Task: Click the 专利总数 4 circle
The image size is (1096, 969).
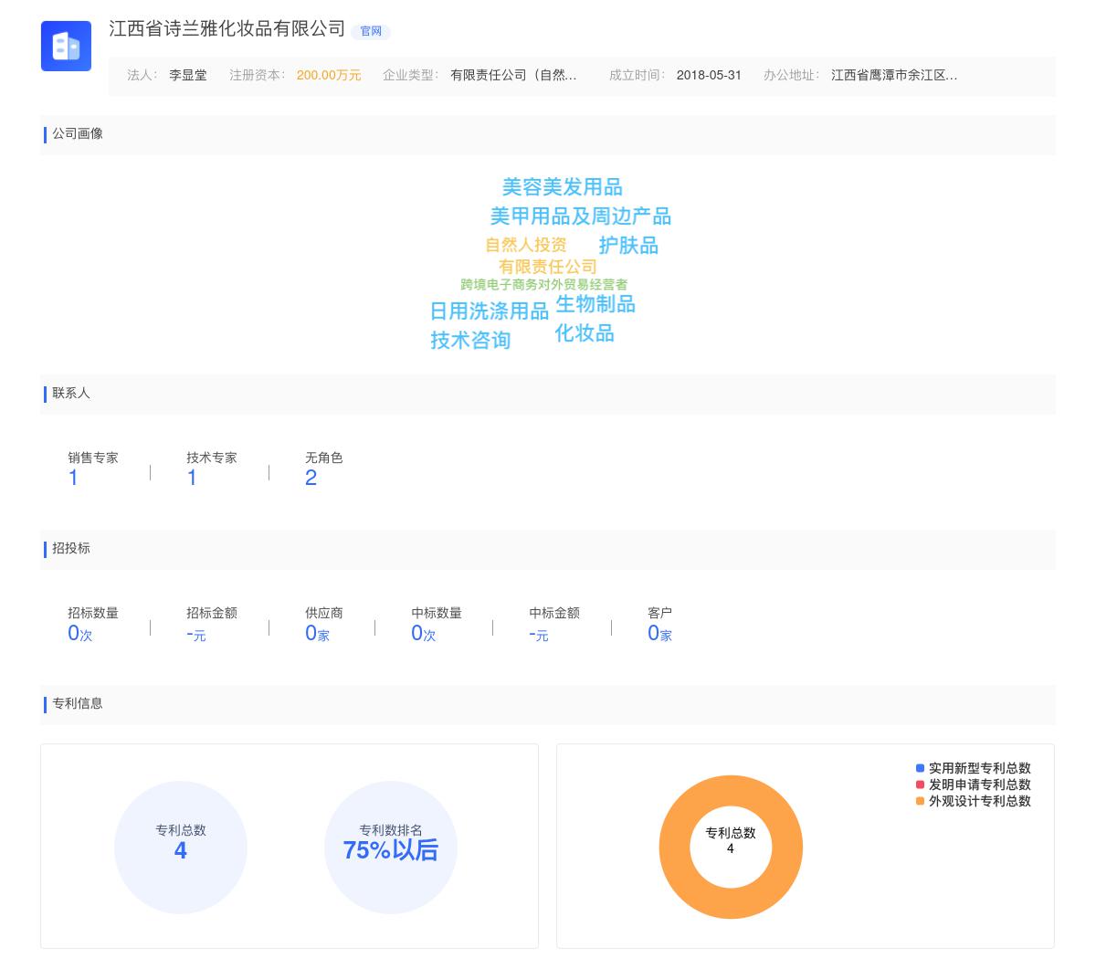Action: 181,848
